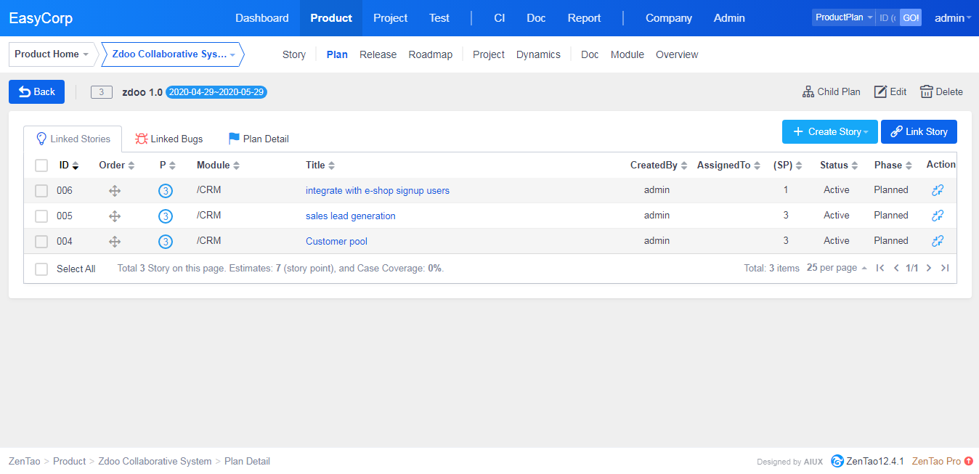Open the admin user menu
This screenshot has height=474, width=979.
tap(952, 18)
